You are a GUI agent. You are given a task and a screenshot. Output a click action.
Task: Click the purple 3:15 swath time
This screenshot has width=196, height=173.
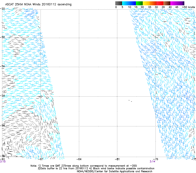tap(3, 162)
